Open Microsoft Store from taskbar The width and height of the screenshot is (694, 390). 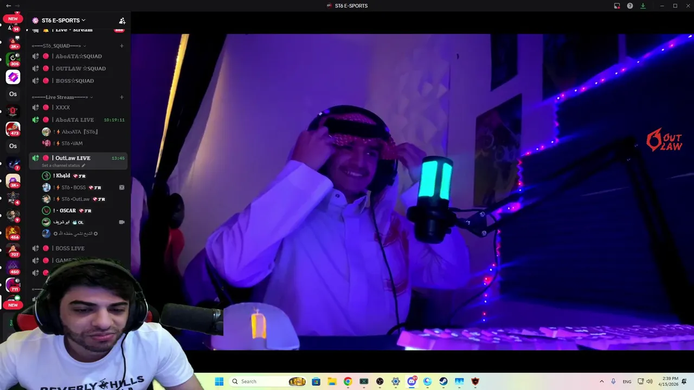(316, 381)
